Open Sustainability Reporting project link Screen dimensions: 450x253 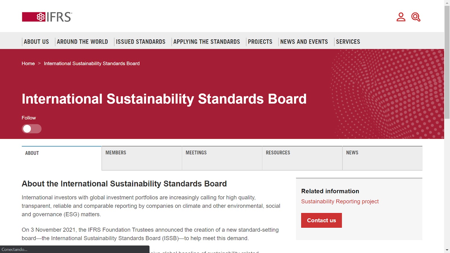click(x=340, y=202)
